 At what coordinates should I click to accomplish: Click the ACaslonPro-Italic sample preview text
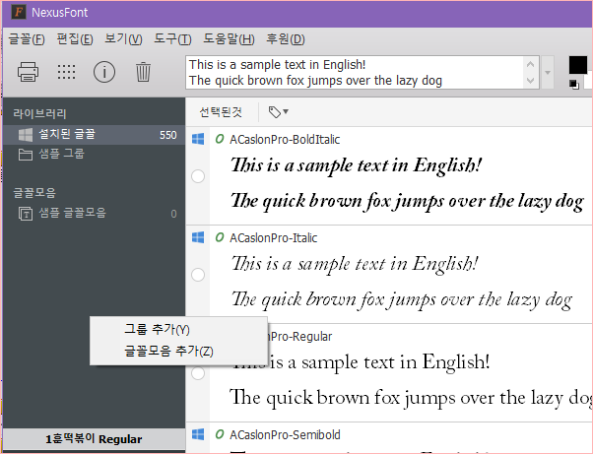click(x=401, y=282)
